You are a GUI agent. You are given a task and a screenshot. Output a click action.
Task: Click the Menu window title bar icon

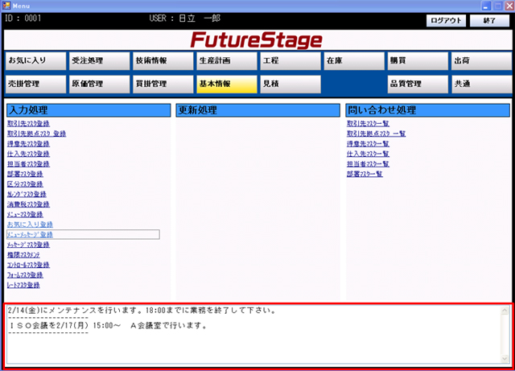[x=6, y=6]
